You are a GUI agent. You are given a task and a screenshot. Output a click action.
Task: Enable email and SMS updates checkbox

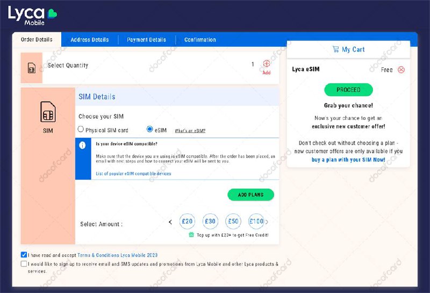(24, 264)
